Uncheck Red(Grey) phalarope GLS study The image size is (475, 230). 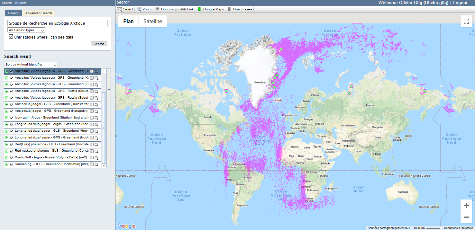12,145
